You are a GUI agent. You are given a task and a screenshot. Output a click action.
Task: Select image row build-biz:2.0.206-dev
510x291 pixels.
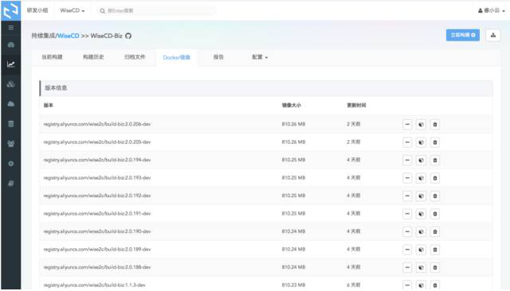coord(266,124)
